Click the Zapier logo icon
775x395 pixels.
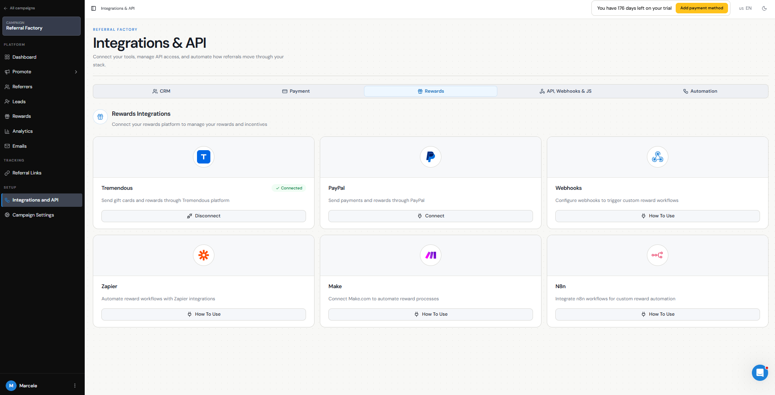click(203, 255)
